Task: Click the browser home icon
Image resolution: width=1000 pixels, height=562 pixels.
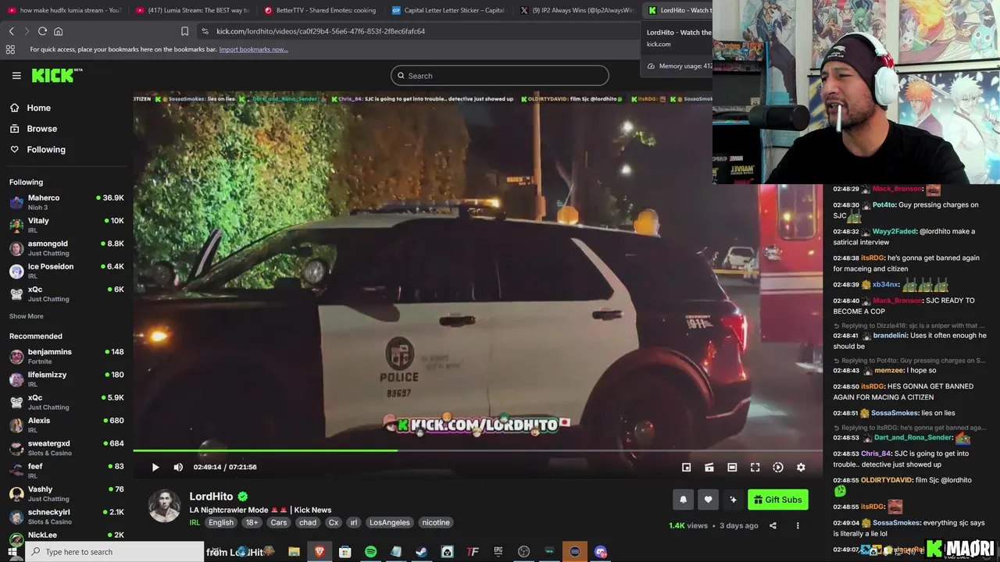Action: tap(58, 31)
